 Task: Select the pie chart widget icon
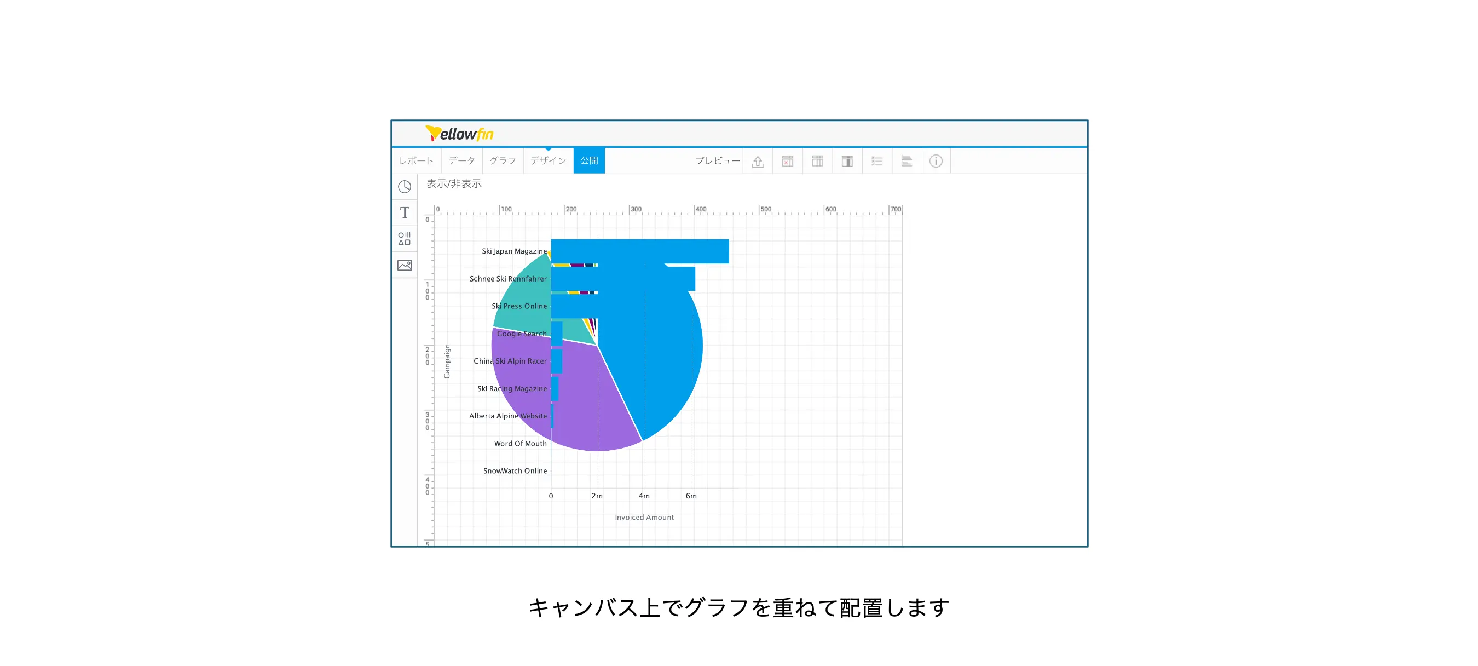405,187
